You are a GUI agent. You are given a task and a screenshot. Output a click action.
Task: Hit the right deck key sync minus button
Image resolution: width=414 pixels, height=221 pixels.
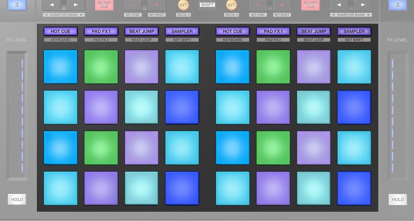coord(258,5)
